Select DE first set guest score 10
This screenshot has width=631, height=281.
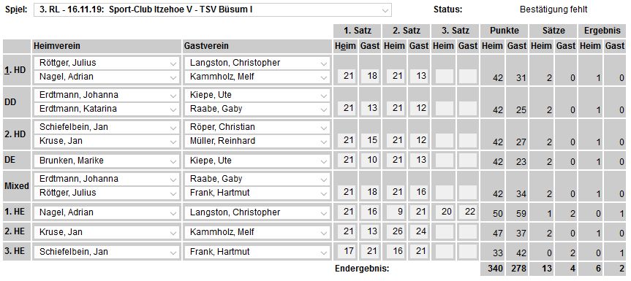click(x=371, y=160)
